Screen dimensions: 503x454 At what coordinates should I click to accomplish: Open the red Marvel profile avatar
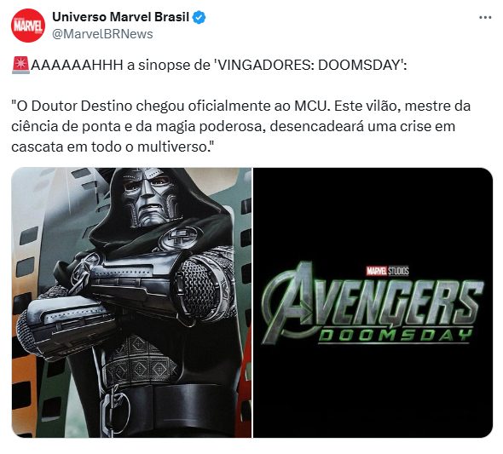click(28, 26)
